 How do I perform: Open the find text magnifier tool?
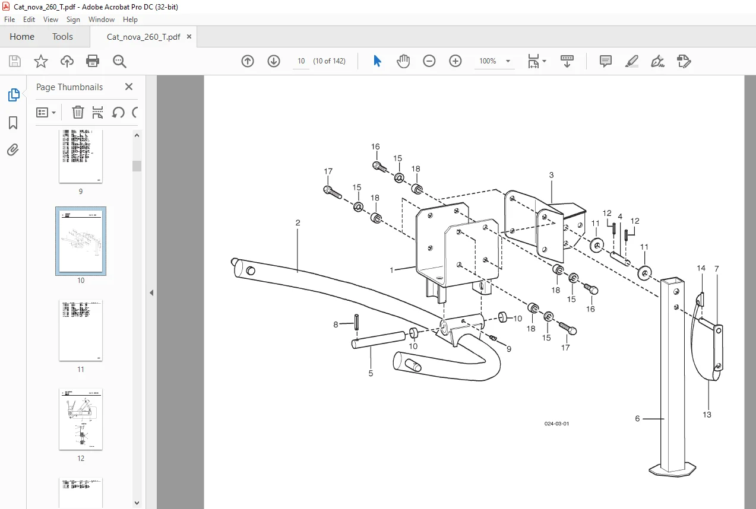coord(119,61)
